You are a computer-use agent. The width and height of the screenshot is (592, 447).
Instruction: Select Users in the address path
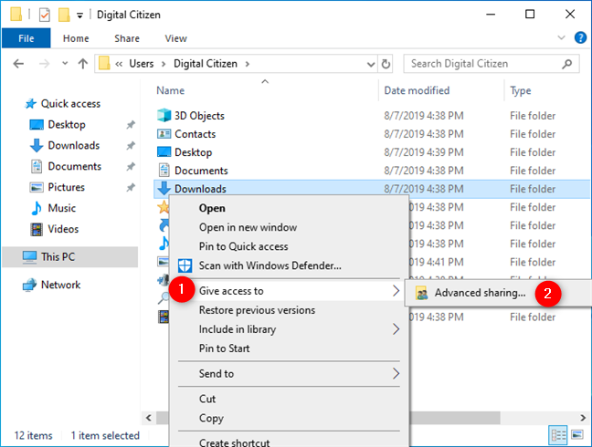(142, 64)
